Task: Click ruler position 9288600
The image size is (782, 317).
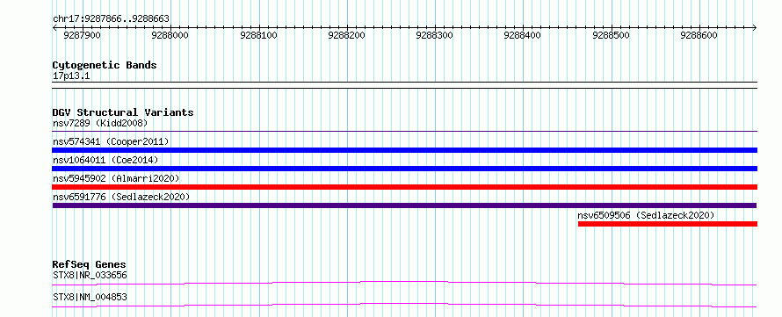Action: coord(699,35)
